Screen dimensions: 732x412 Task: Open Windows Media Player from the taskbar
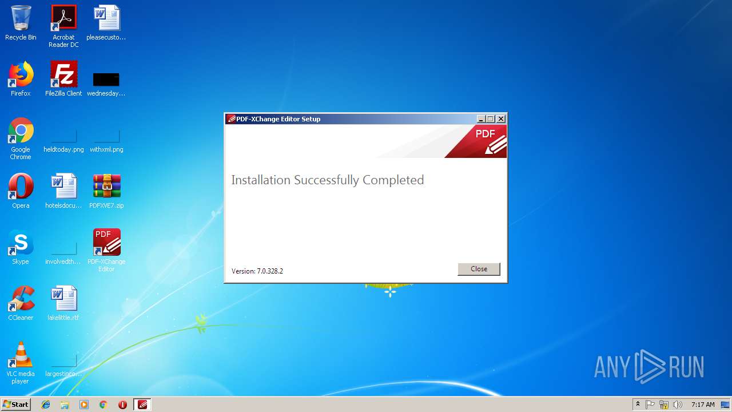[84, 405]
